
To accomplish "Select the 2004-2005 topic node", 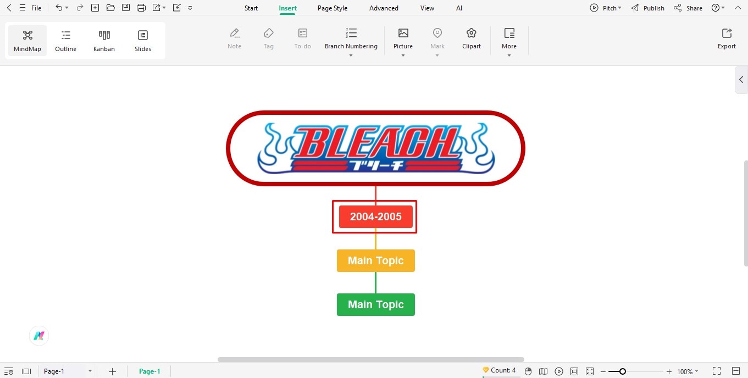I will point(376,216).
